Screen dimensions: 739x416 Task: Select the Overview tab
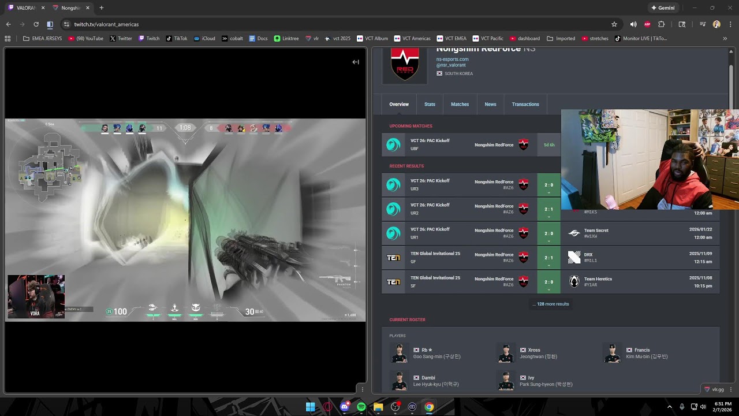[399, 105]
